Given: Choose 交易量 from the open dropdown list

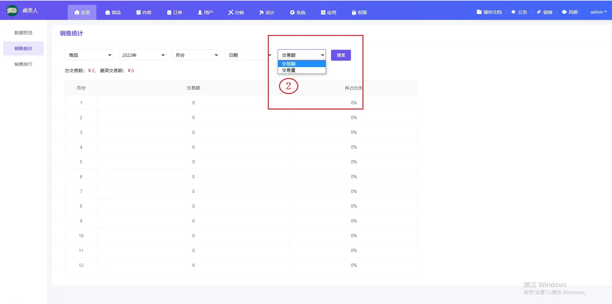Looking at the screenshot, I should (289, 70).
